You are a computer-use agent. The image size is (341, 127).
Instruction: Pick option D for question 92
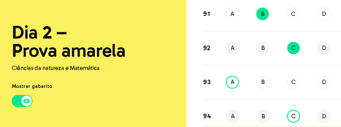[x=324, y=48]
